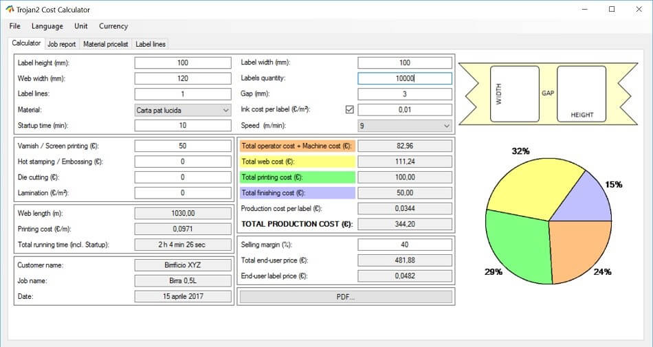653x347 pixels.
Task: Switch to the Material pricelist tab
Action: [106, 44]
